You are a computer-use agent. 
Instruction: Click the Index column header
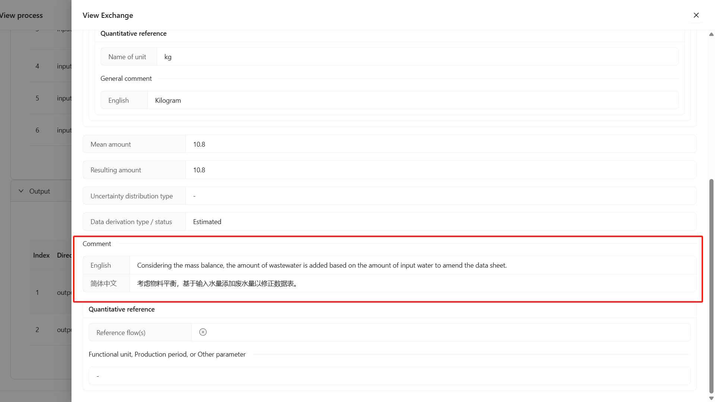click(x=41, y=255)
